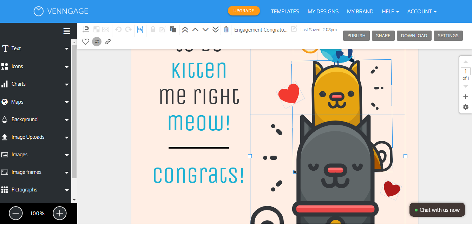Open the HELP dropdown menu
Image resolution: width=472 pixels, height=235 pixels.
pos(390,12)
